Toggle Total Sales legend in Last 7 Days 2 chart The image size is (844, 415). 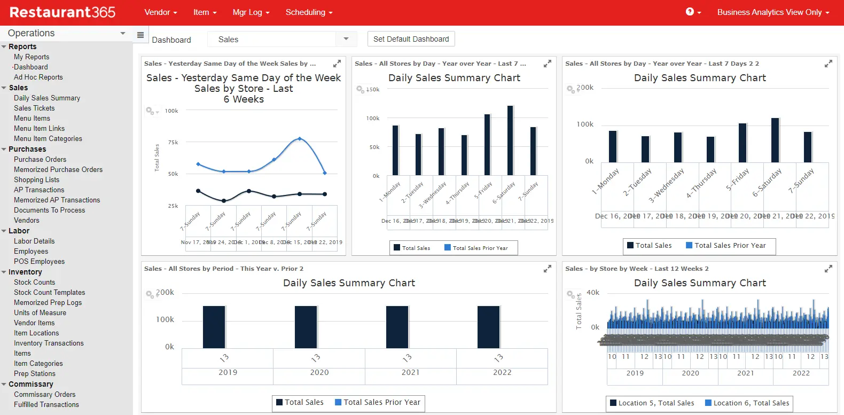tap(649, 246)
